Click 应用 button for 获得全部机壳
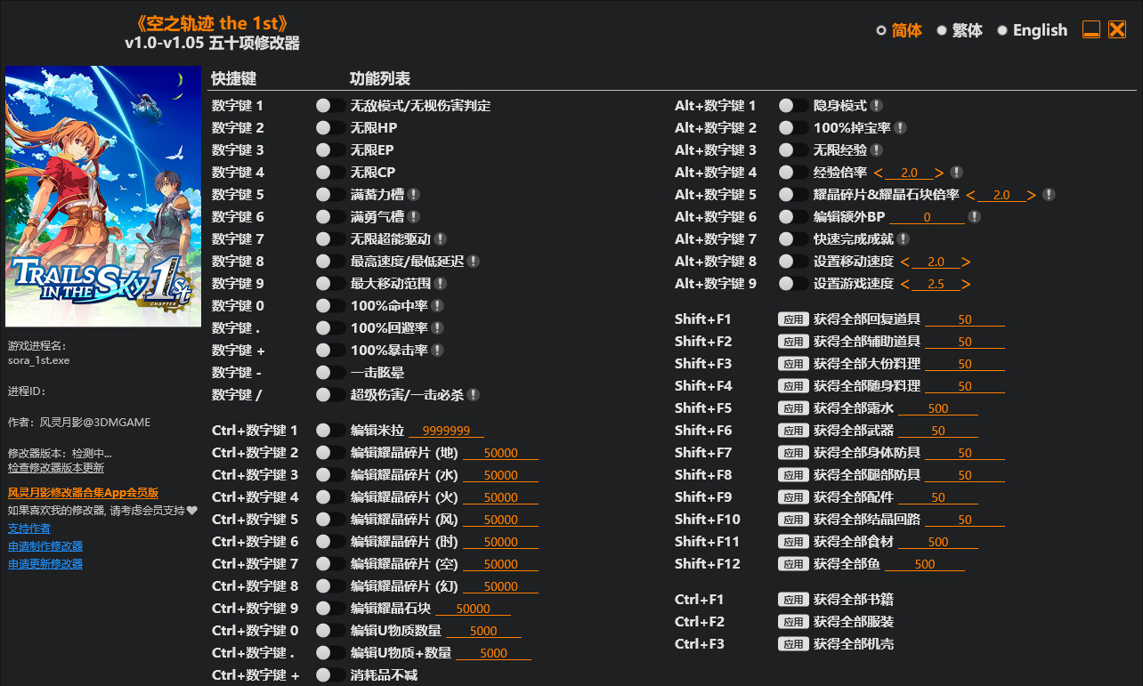This screenshot has height=686, width=1143. coord(793,644)
